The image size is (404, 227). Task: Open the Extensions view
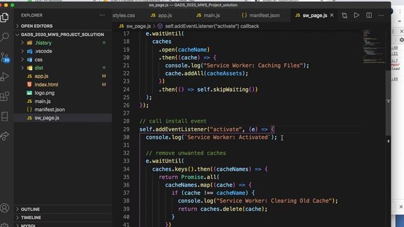pos(4,96)
